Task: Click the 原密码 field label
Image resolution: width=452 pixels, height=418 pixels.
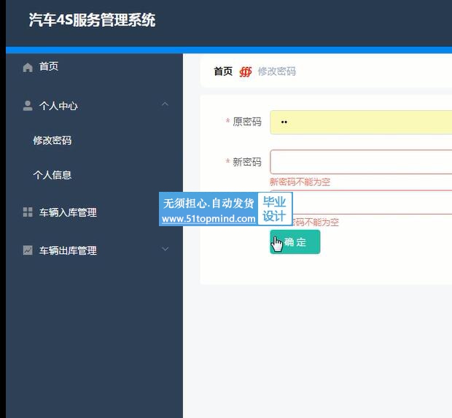Action: [x=246, y=122]
